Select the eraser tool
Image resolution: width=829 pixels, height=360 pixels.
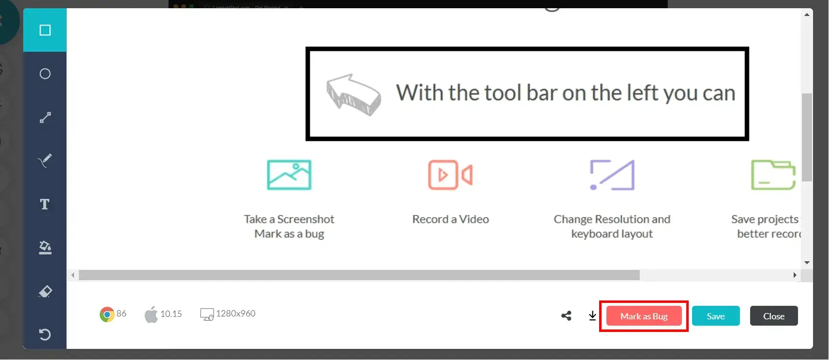(x=45, y=291)
